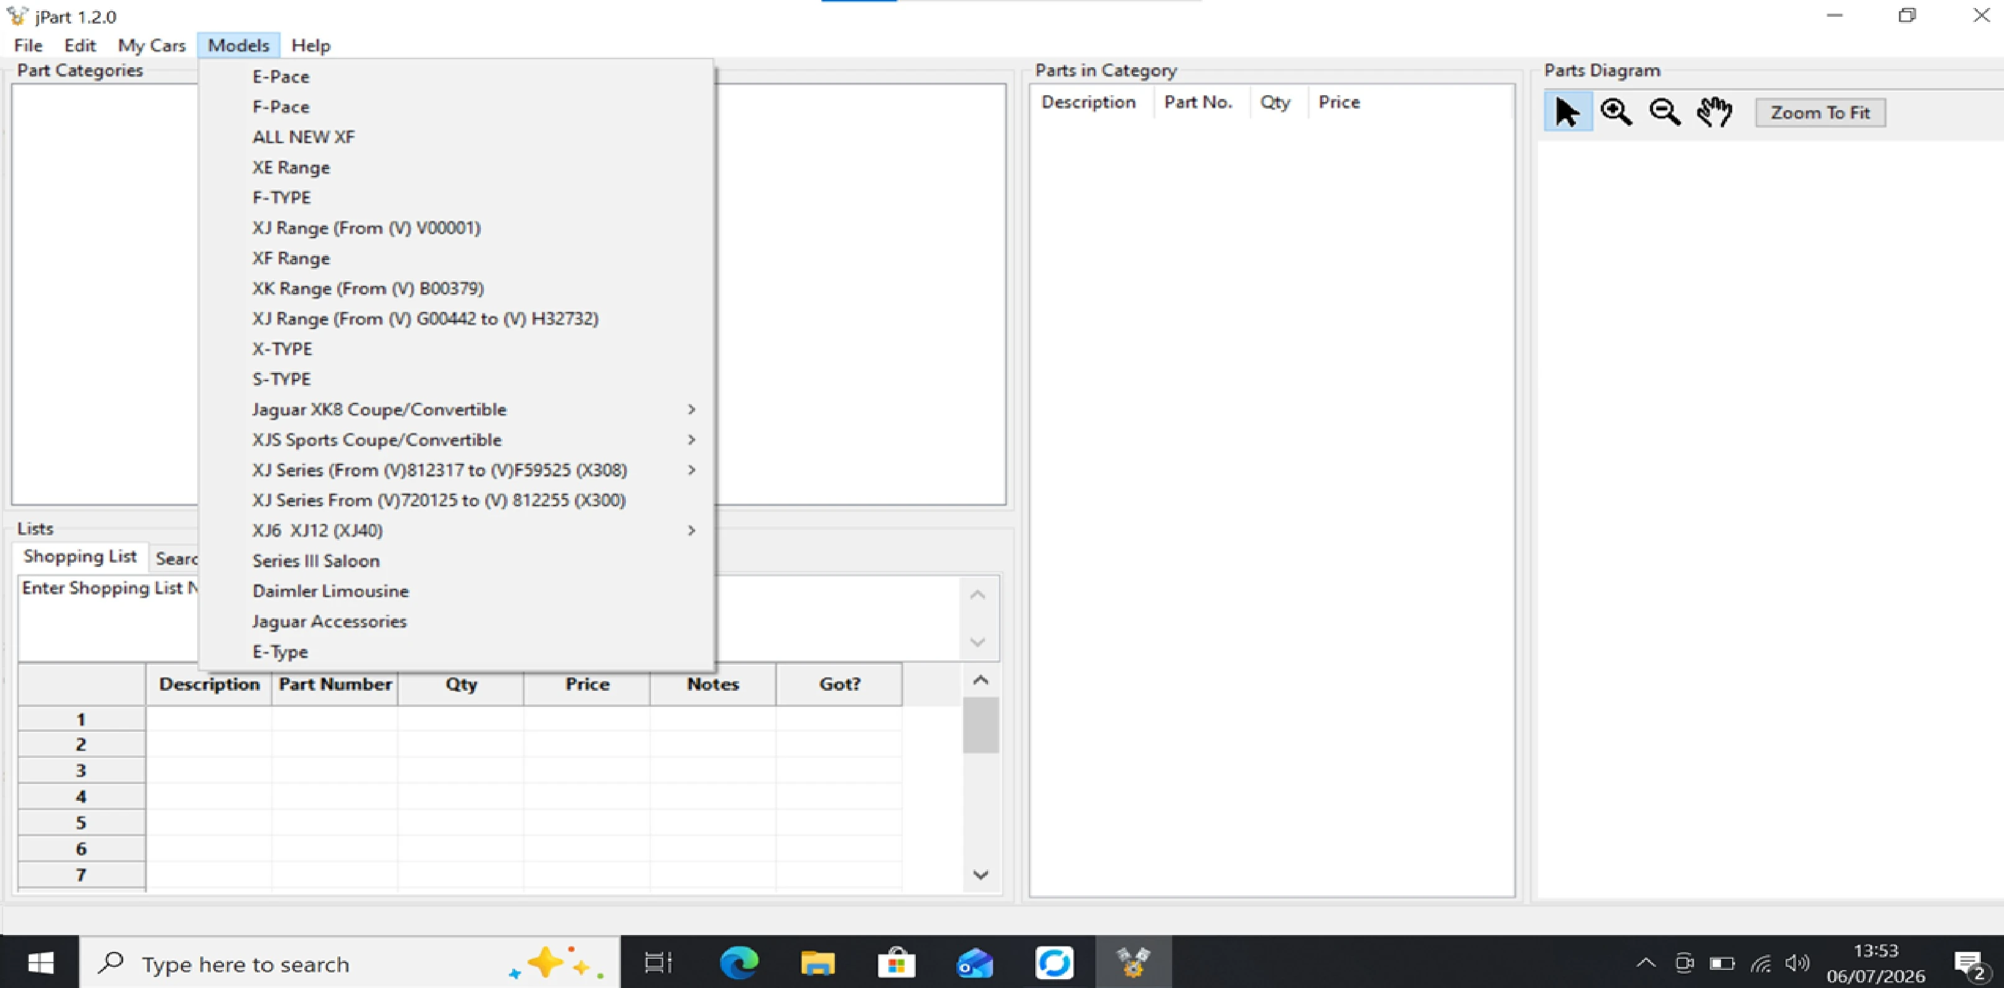The height and width of the screenshot is (988, 2004).
Task: Open the notification center icon
Action: (x=1969, y=964)
